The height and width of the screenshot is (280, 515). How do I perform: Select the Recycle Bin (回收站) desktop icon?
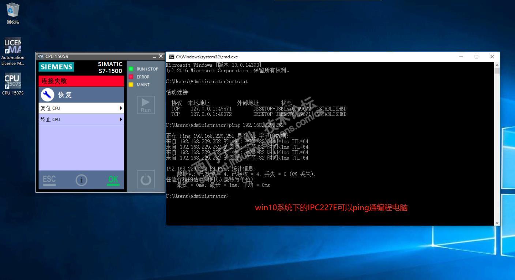pyautogui.click(x=13, y=14)
